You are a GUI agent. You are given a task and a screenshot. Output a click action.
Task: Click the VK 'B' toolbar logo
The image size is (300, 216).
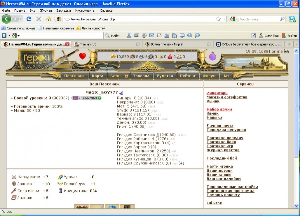click(x=4, y=36)
